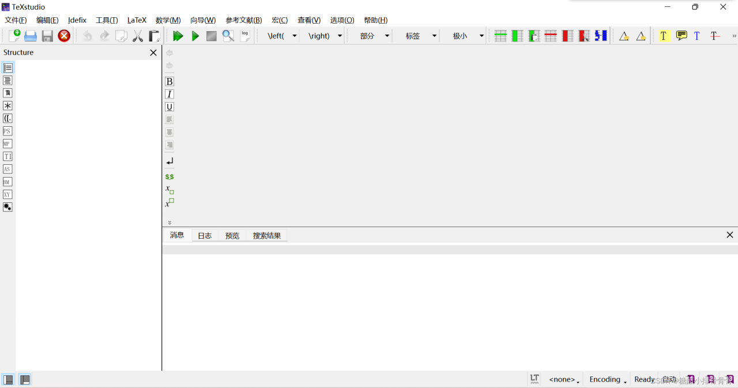
Task: Open the 极小 font size dropdown
Action: click(481, 35)
